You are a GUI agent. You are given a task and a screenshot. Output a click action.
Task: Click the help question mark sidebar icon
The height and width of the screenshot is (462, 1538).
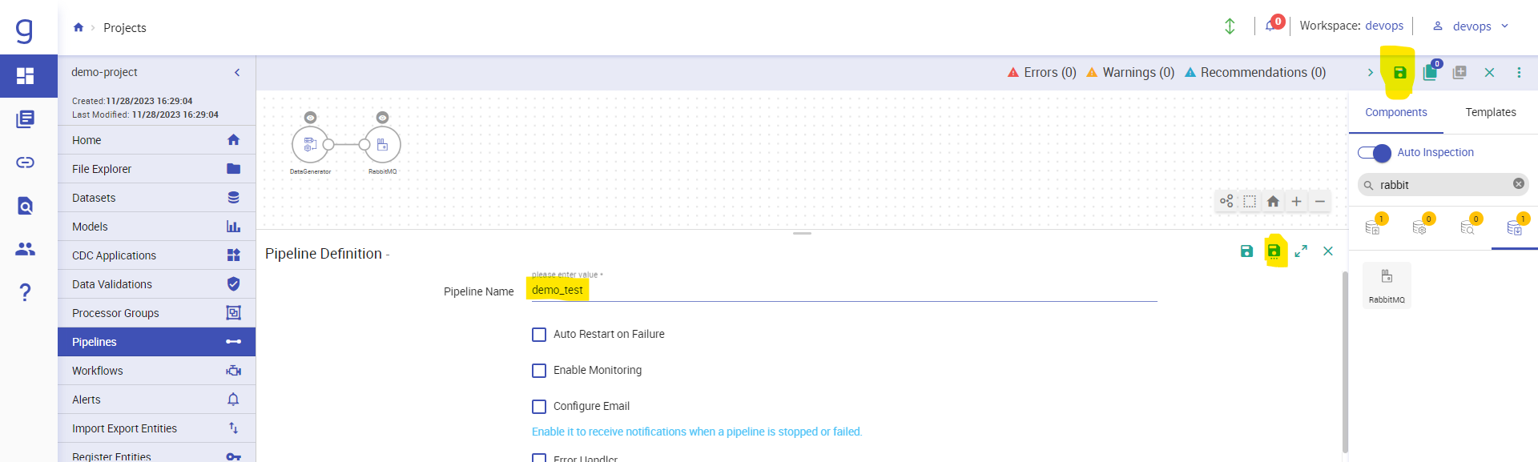pyautogui.click(x=26, y=292)
